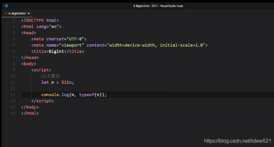This screenshot has height=147, width=274.
Task: Click the opening '<script>' tag
Action: coord(41,70)
